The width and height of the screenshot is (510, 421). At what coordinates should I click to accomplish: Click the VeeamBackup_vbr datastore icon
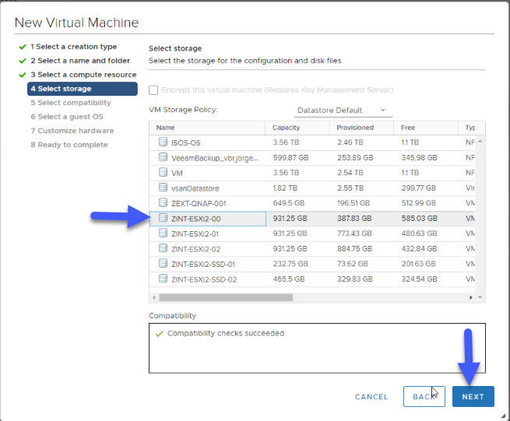(163, 157)
